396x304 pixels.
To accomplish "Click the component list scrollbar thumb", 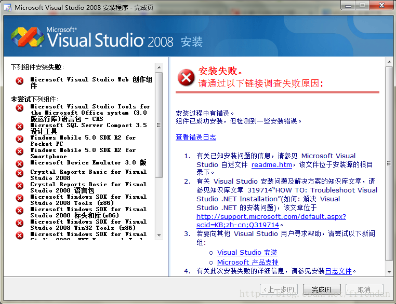I will pos(159,125).
